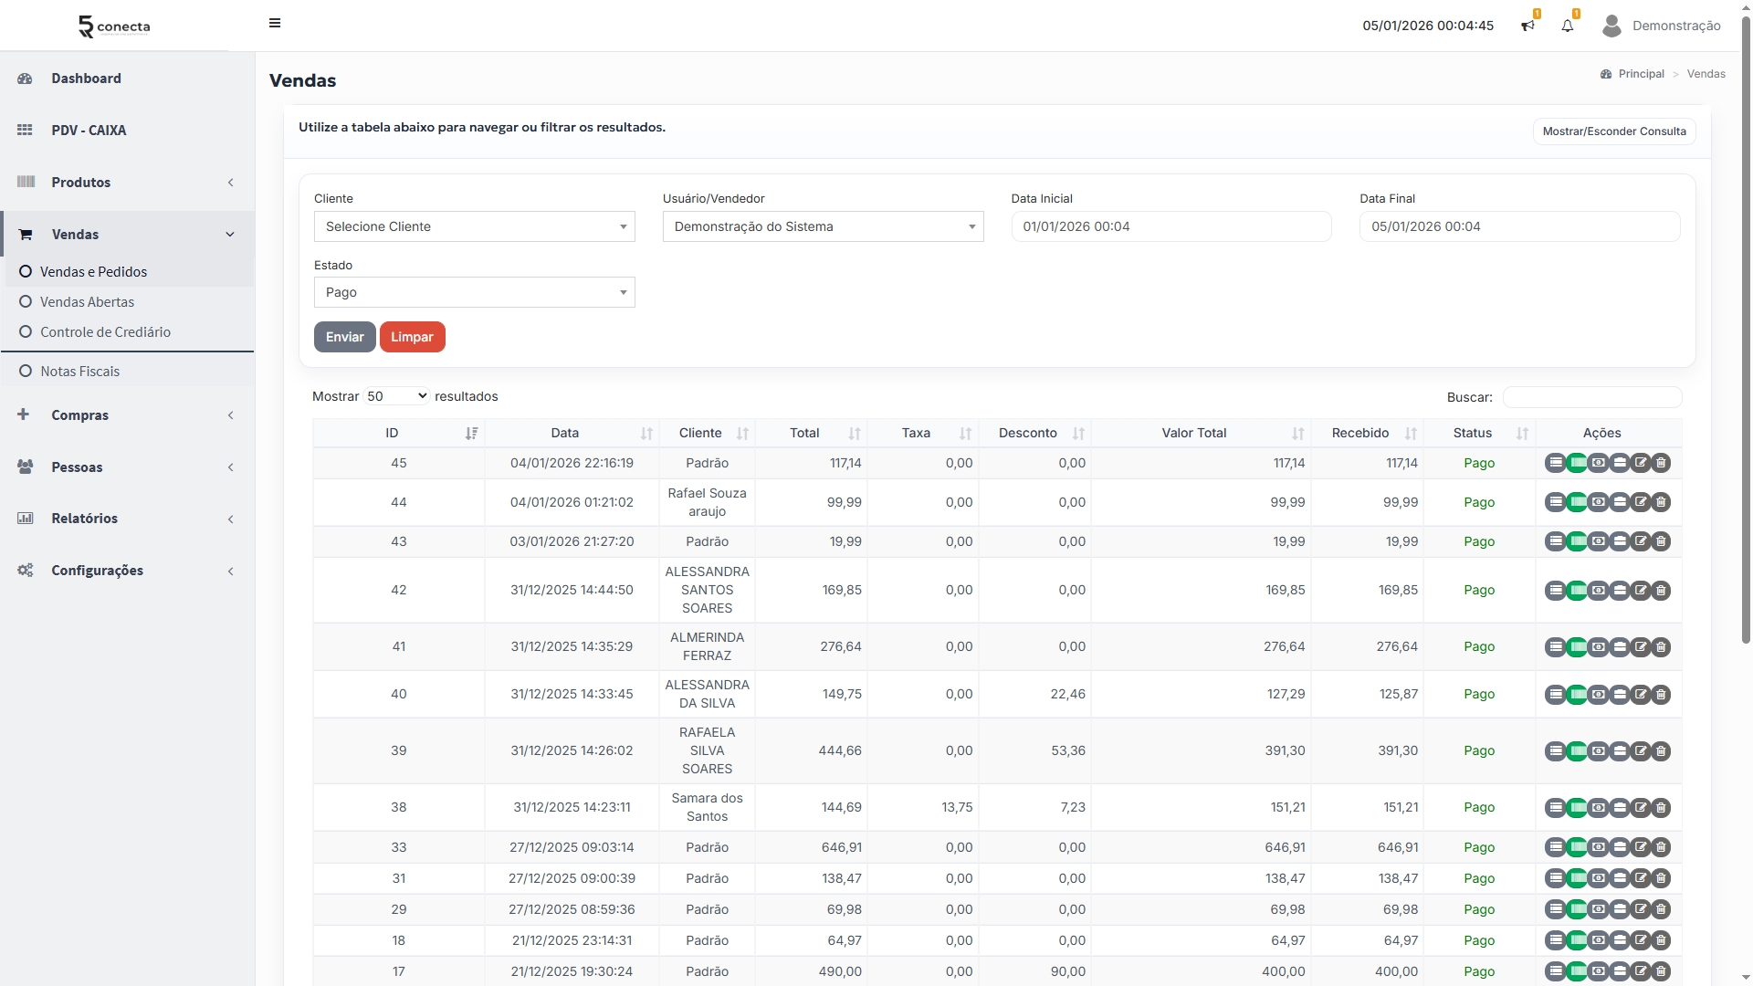Screen dimensions: 1753x986
Task: Click the money bill icon for sale 42
Action: (x=1598, y=591)
